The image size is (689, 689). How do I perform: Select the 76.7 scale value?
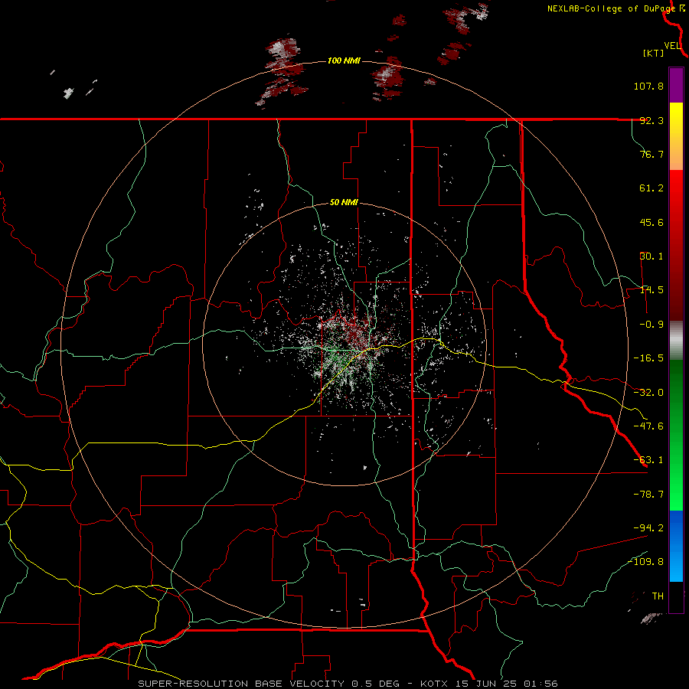(651, 154)
